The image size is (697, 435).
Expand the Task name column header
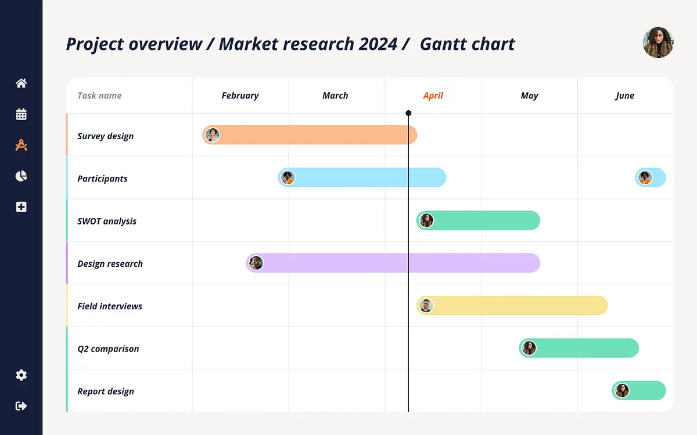click(99, 95)
